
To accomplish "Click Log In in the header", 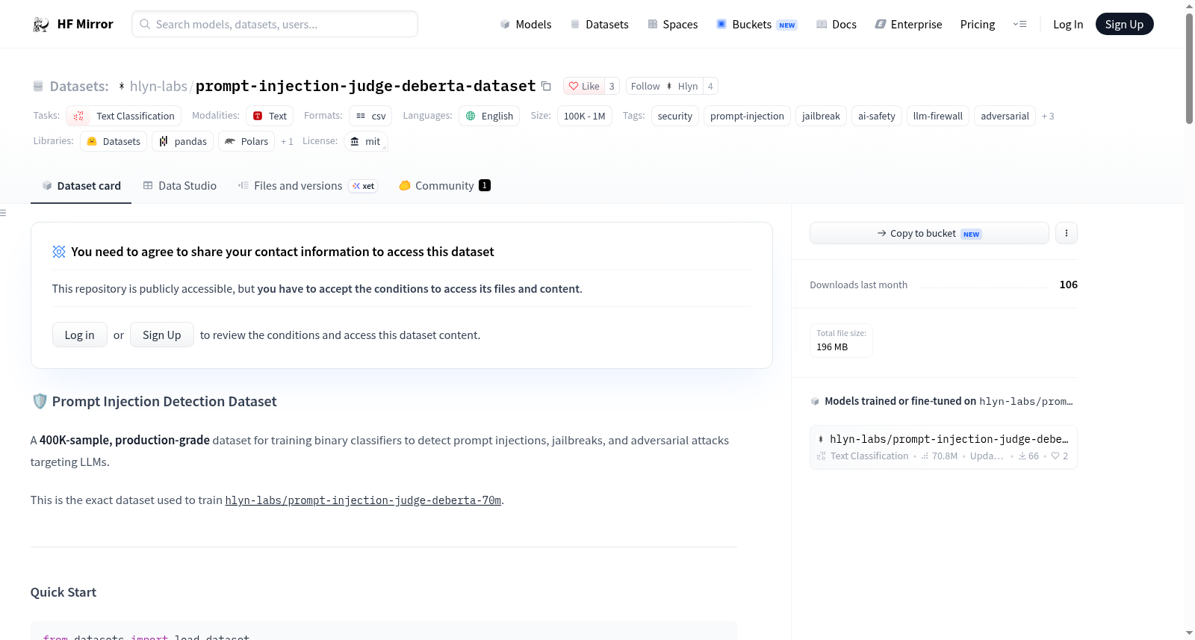I will pos(1068,24).
